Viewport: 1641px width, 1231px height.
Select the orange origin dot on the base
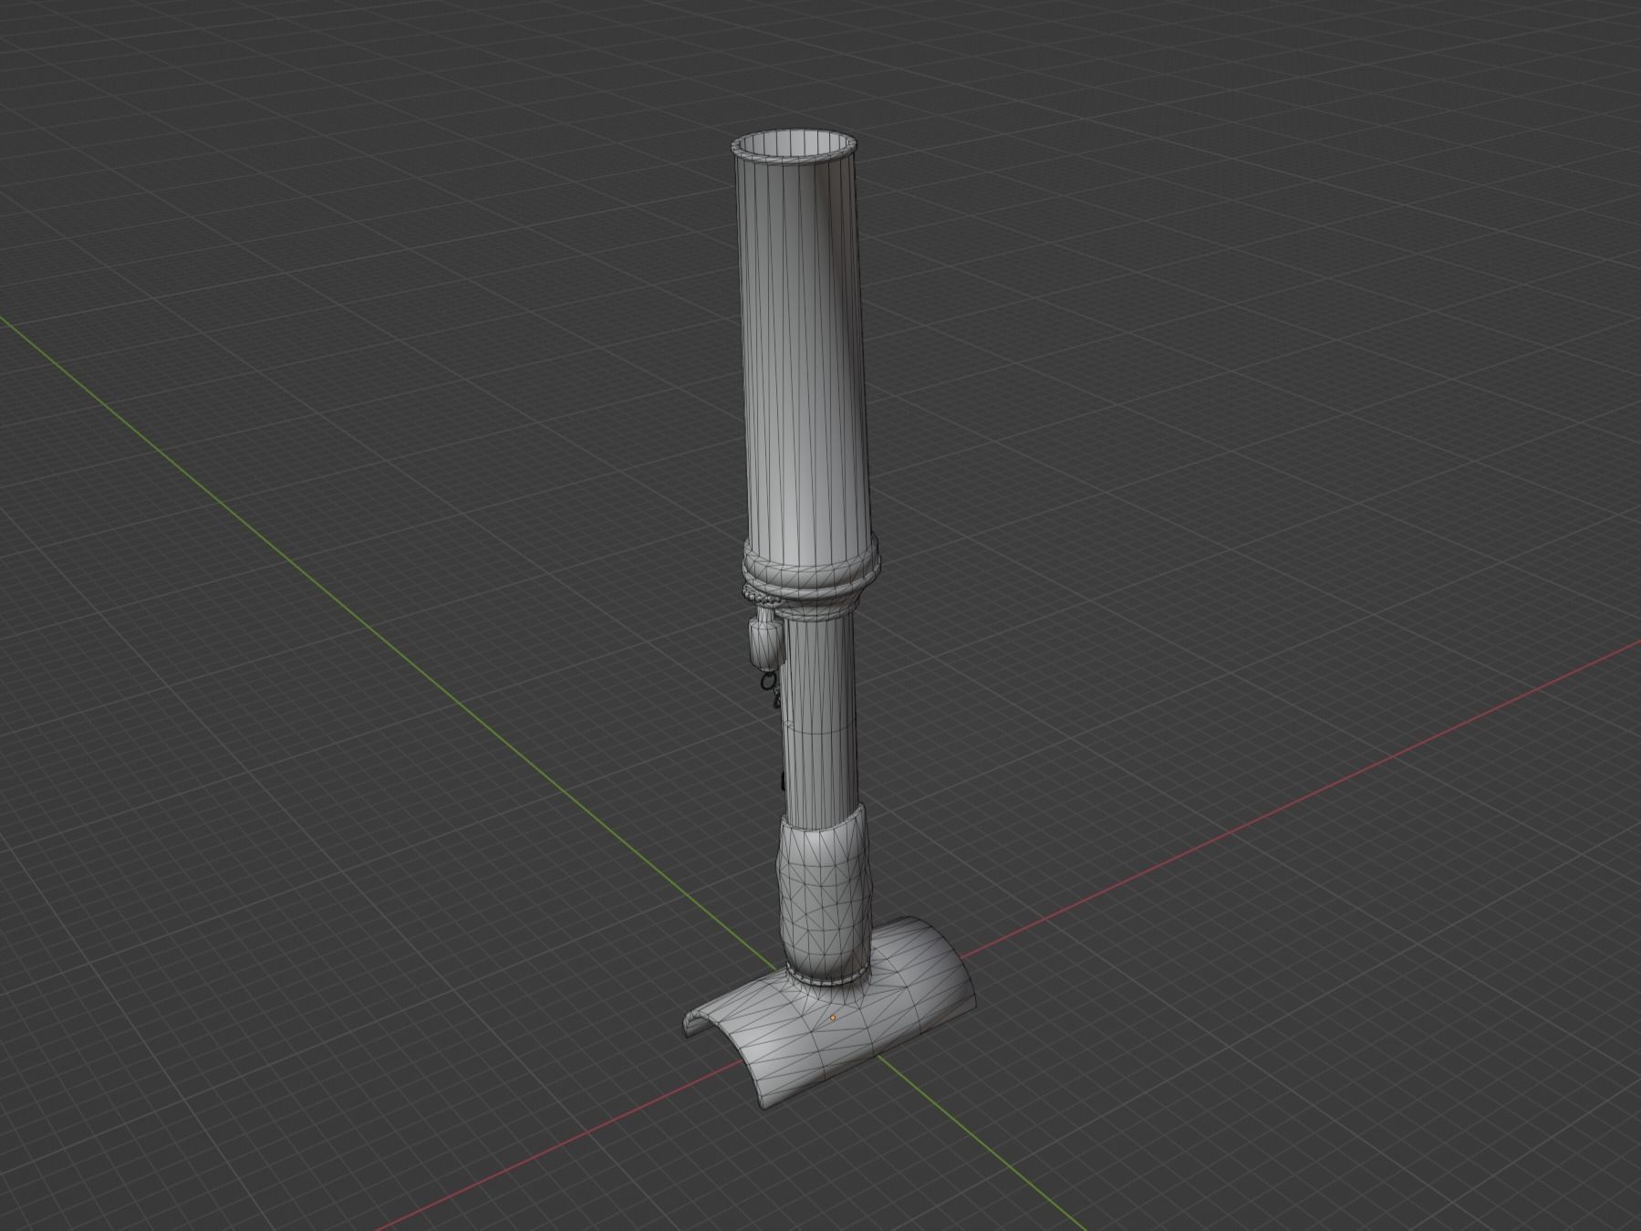[832, 1017]
